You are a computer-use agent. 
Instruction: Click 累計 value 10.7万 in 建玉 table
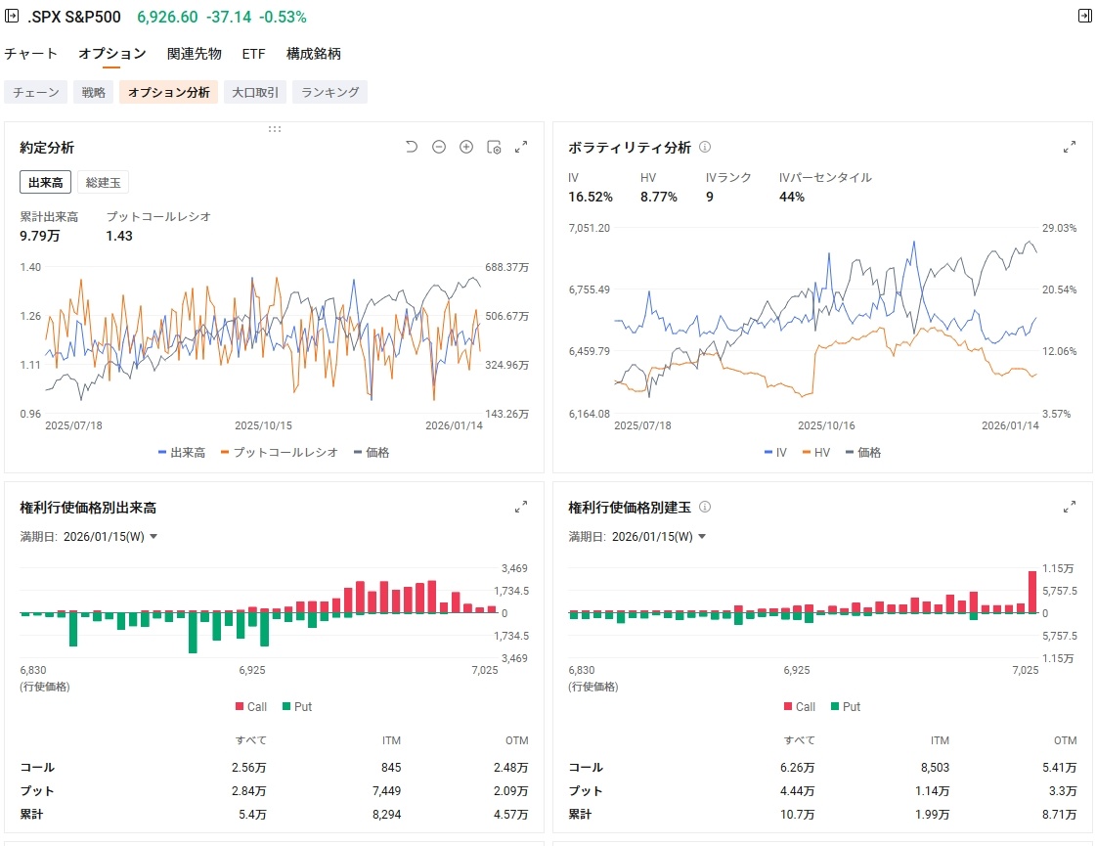tap(798, 815)
